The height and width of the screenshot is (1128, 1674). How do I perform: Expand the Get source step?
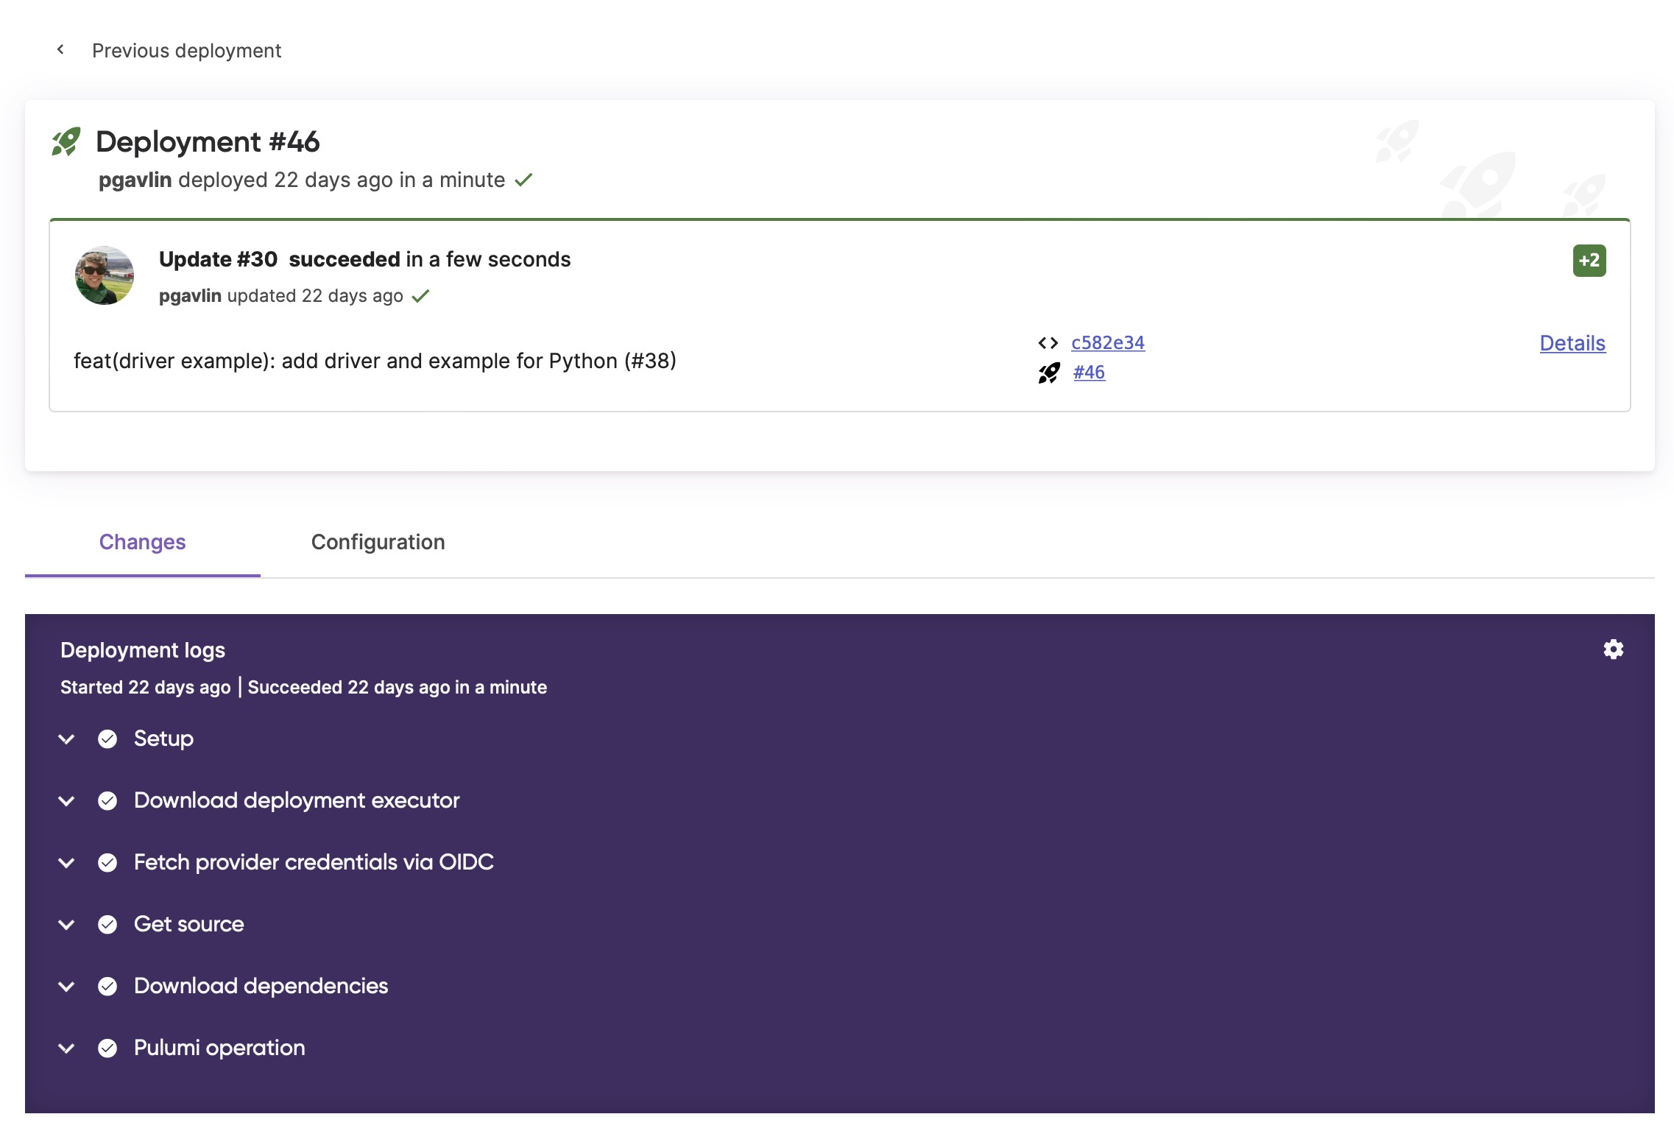point(67,925)
